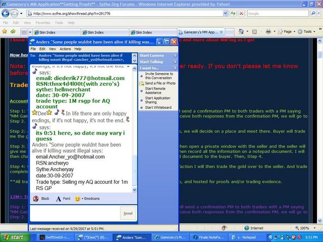Switch to the first Skin Index tab
The image size is (323, 242).
57,32
